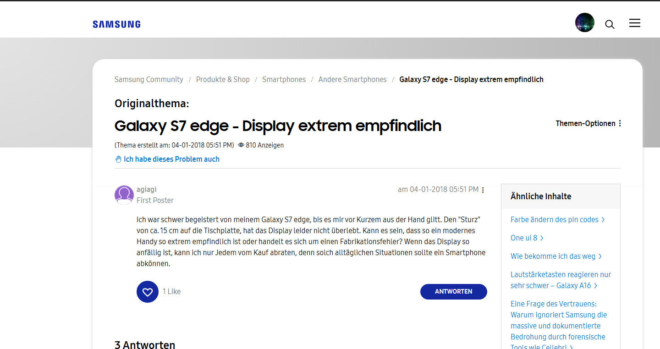The height and width of the screenshot is (349, 660).
Task: Open the user profile avatar
Action: (584, 22)
